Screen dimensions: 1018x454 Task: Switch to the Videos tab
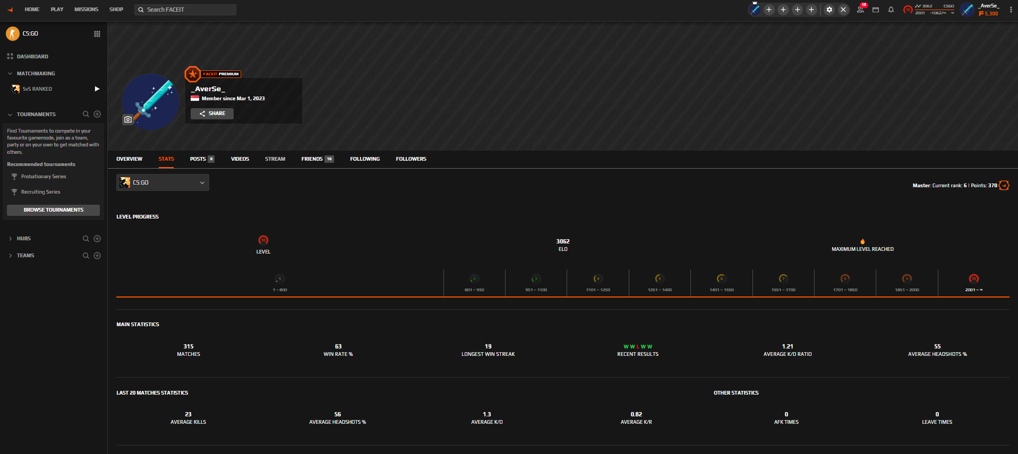240,159
